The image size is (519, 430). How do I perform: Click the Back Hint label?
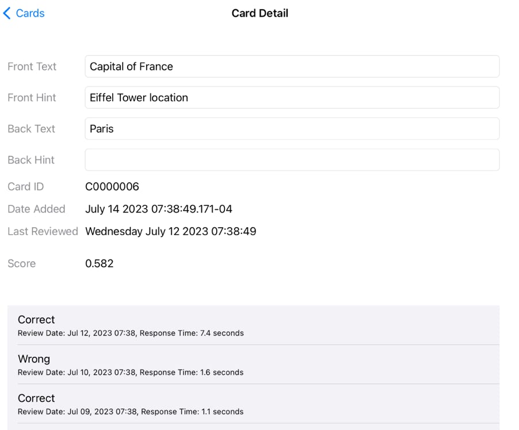point(31,160)
